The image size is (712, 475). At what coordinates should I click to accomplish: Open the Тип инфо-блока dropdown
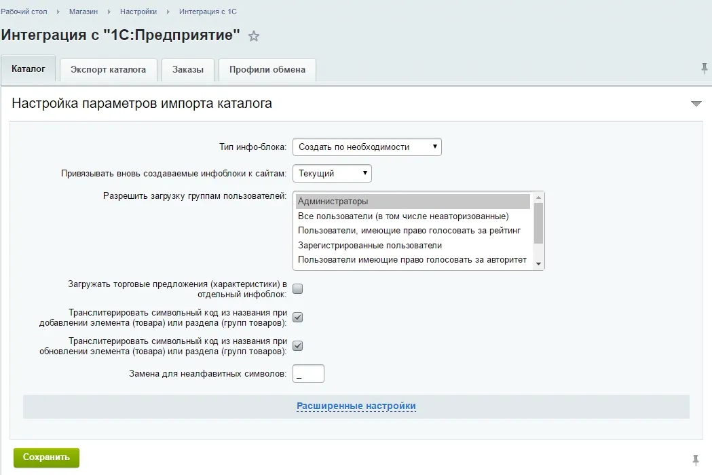click(x=367, y=147)
